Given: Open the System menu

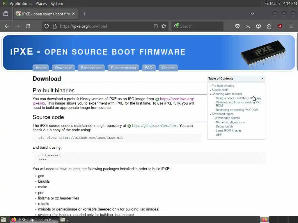Looking at the screenshot, I should click(57, 3).
